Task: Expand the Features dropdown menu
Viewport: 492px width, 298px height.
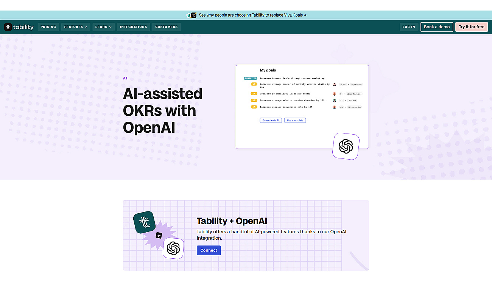Action: 76,27
